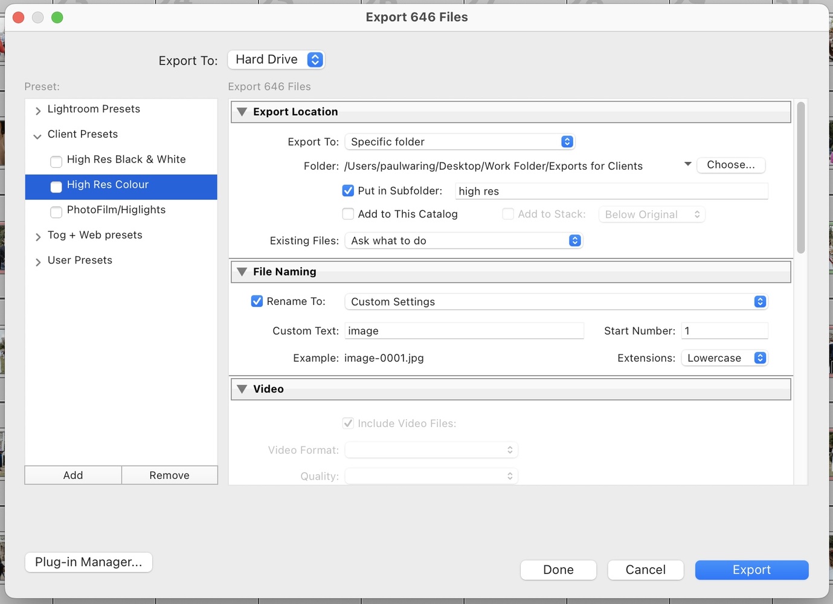
Task: Open the video Quality dropdown
Action: pos(431,476)
